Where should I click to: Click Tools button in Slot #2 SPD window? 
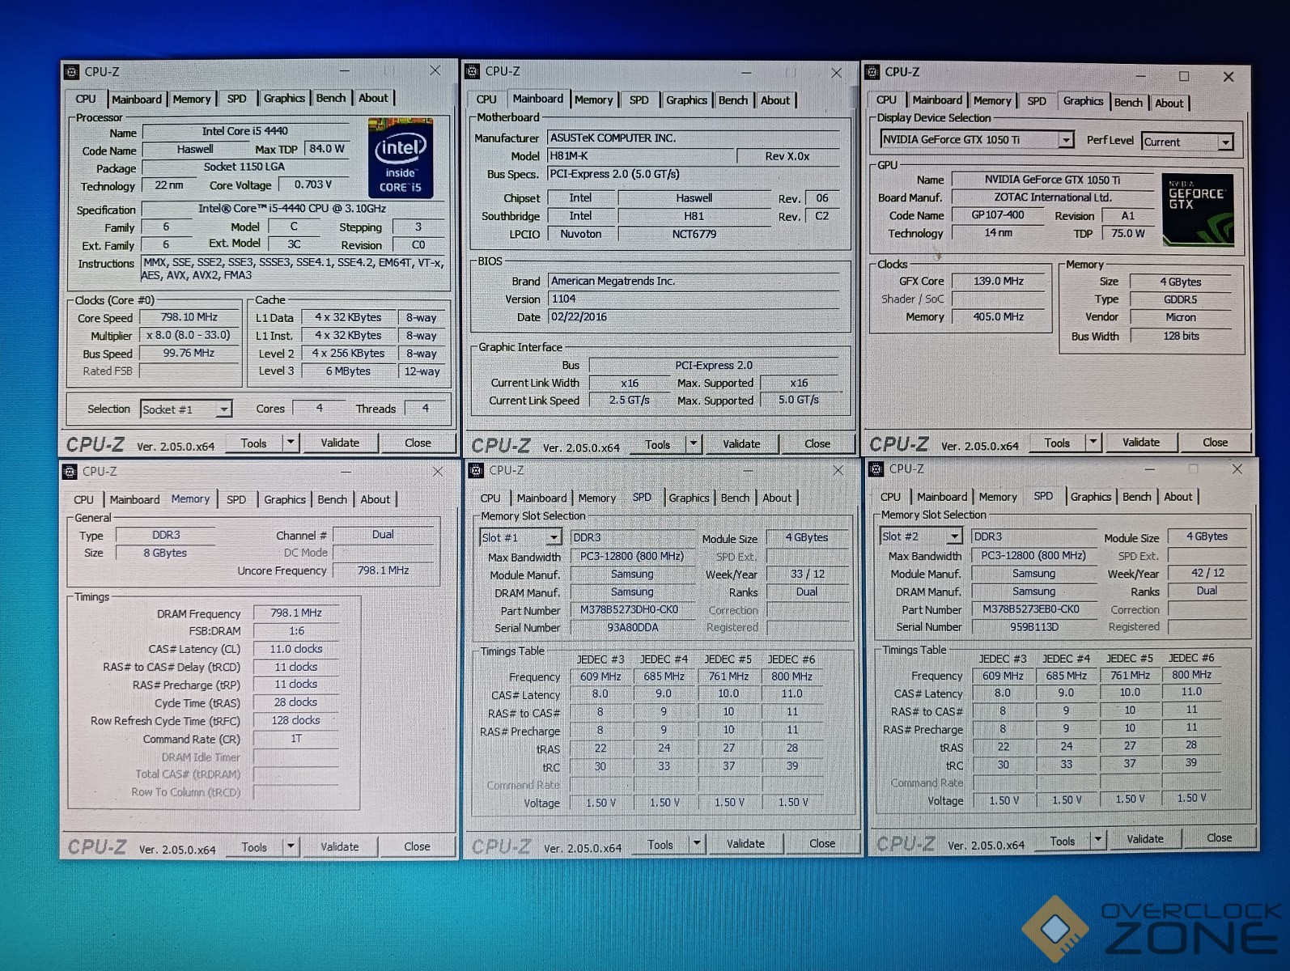[1063, 841]
